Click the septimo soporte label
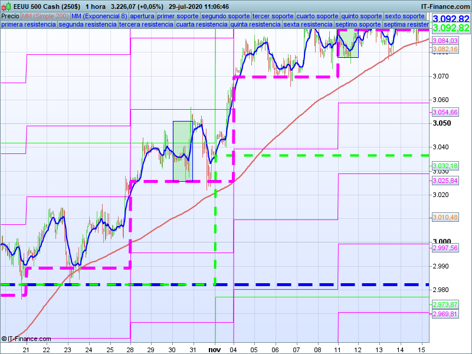This screenshot has height=354, width=472. click(x=358, y=25)
